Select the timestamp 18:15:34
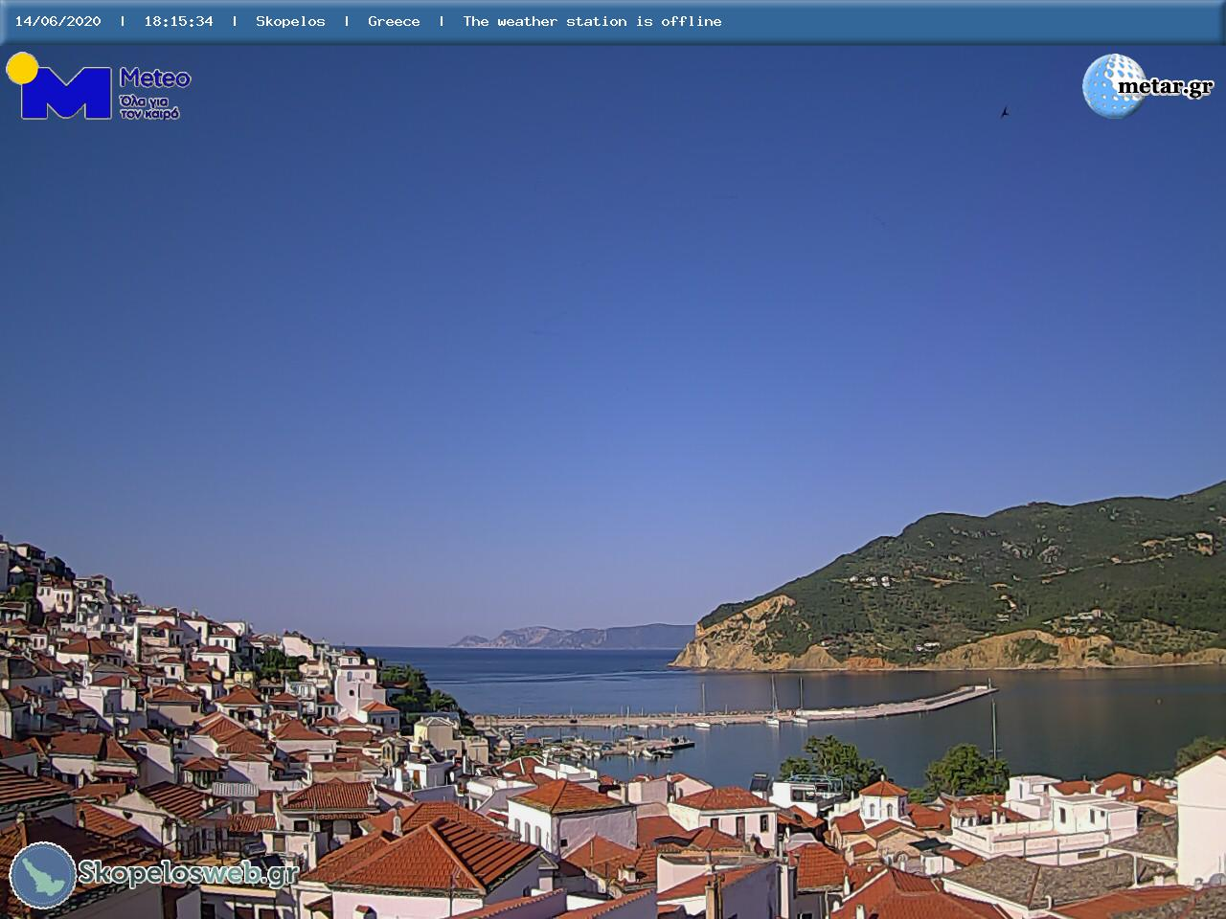1226x919 pixels. [x=179, y=21]
